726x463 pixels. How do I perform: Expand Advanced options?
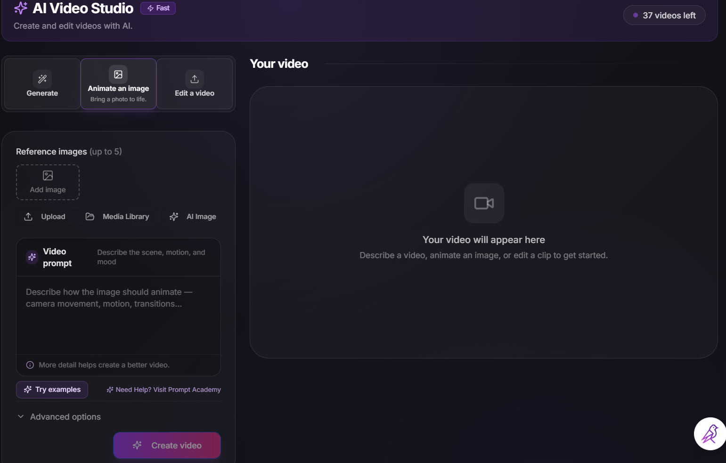click(x=59, y=417)
